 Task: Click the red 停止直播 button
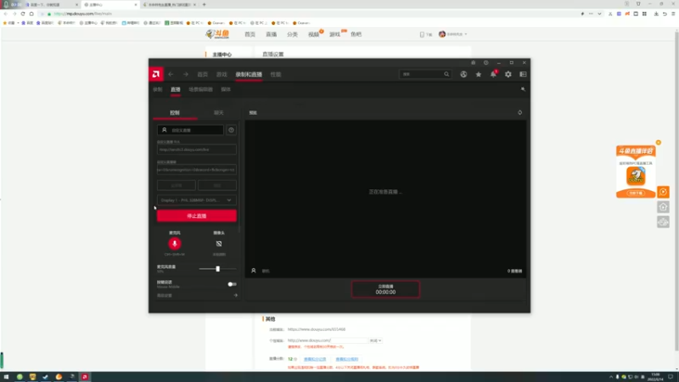(x=197, y=216)
